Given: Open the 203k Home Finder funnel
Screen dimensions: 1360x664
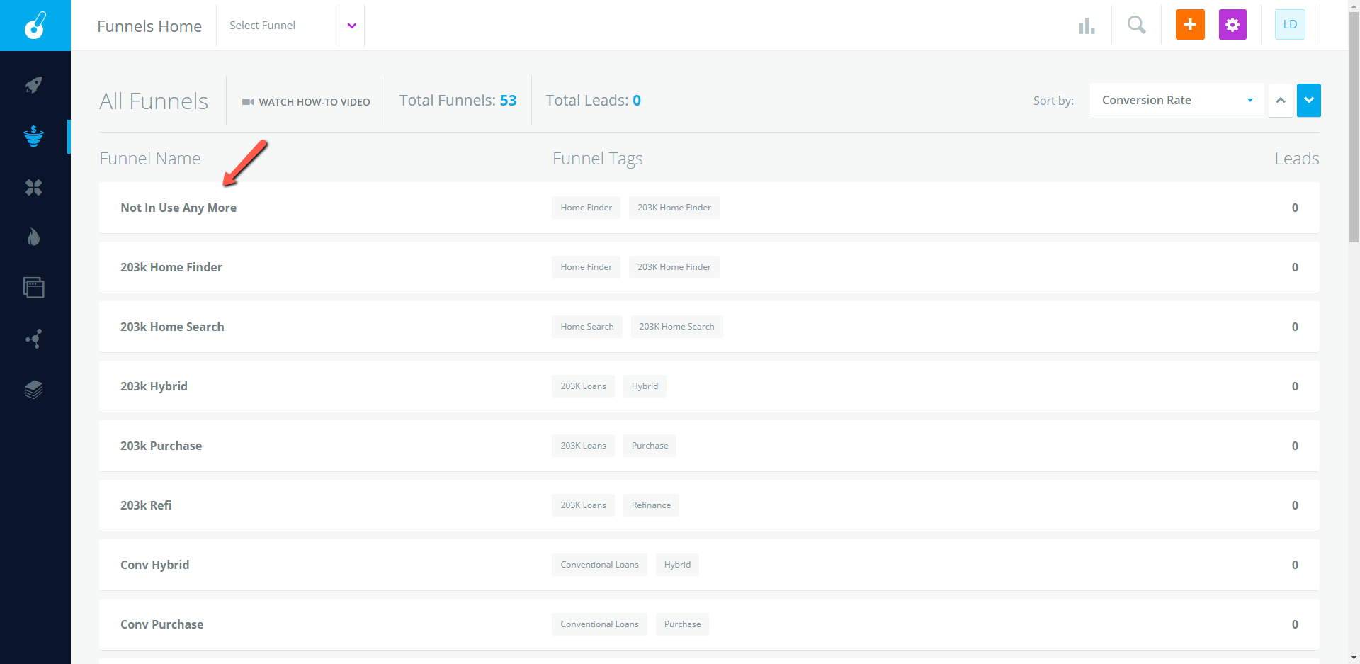Looking at the screenshot, I should pos(171,267).
